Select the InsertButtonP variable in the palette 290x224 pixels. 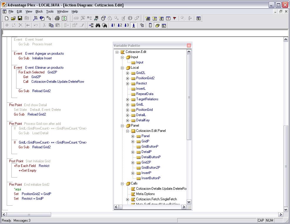point(151,178)
